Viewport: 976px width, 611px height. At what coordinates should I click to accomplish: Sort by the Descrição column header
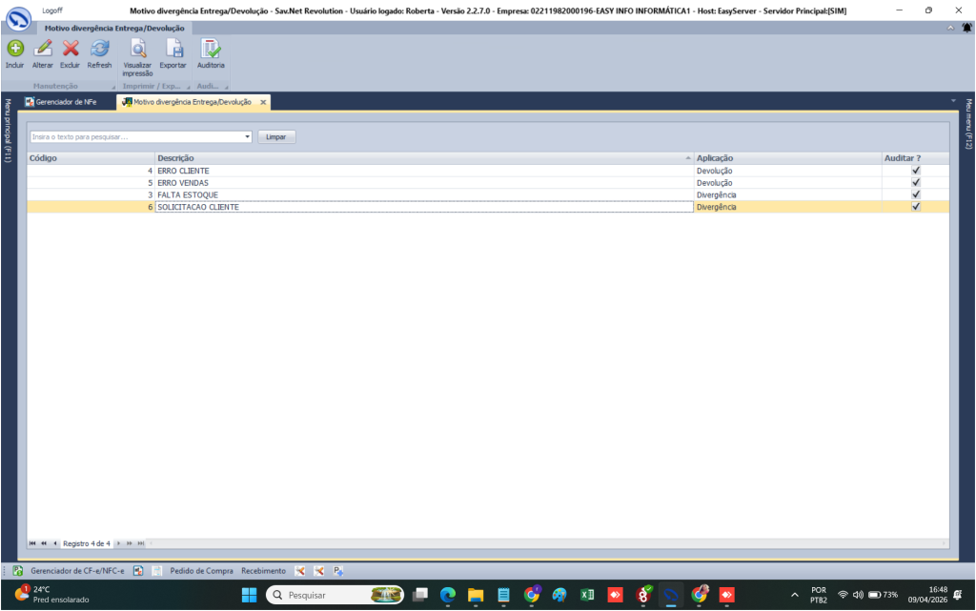click(x=423, y=157)
